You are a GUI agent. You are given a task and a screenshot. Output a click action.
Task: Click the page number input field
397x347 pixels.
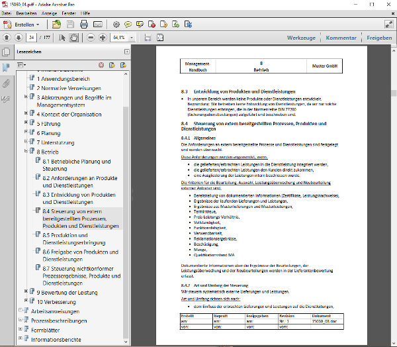point(32,38)
